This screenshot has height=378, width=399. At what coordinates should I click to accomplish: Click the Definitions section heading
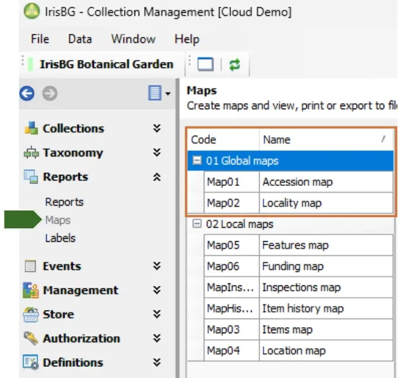[x=73, y=363]
